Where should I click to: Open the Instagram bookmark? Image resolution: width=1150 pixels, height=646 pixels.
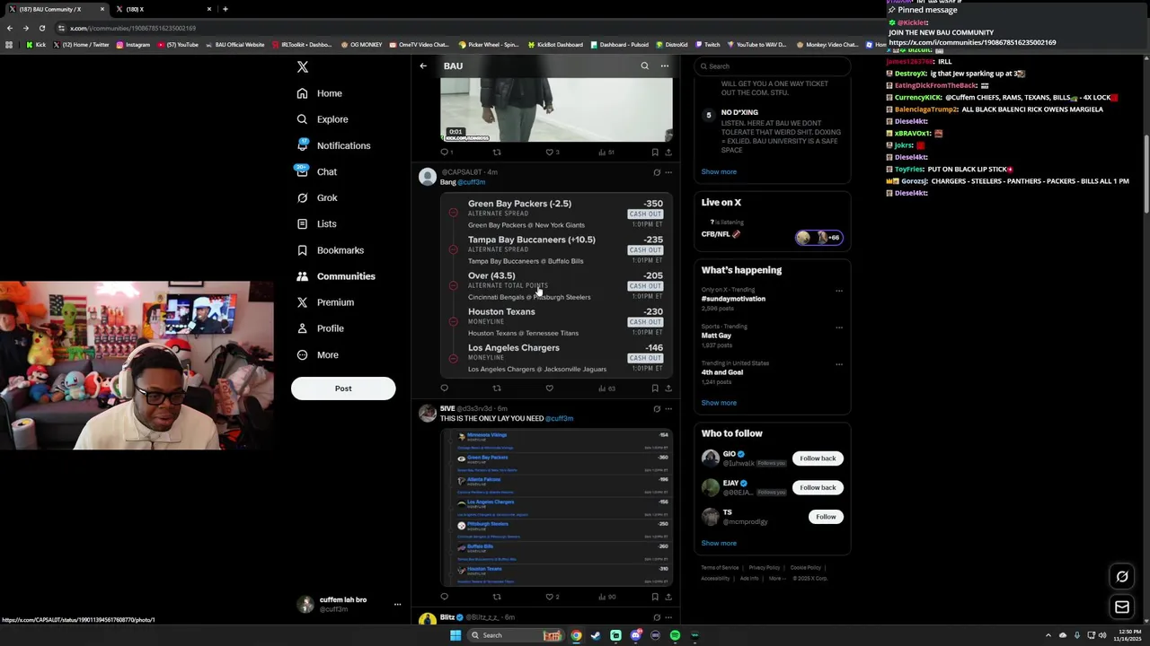(x=133, y=45)
